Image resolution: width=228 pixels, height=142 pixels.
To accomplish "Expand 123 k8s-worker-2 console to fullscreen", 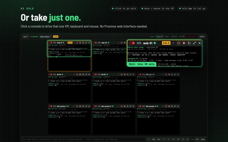I will [131, 106].
